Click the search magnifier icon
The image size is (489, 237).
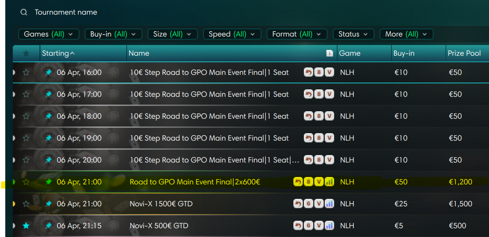[x=24, y=12]
